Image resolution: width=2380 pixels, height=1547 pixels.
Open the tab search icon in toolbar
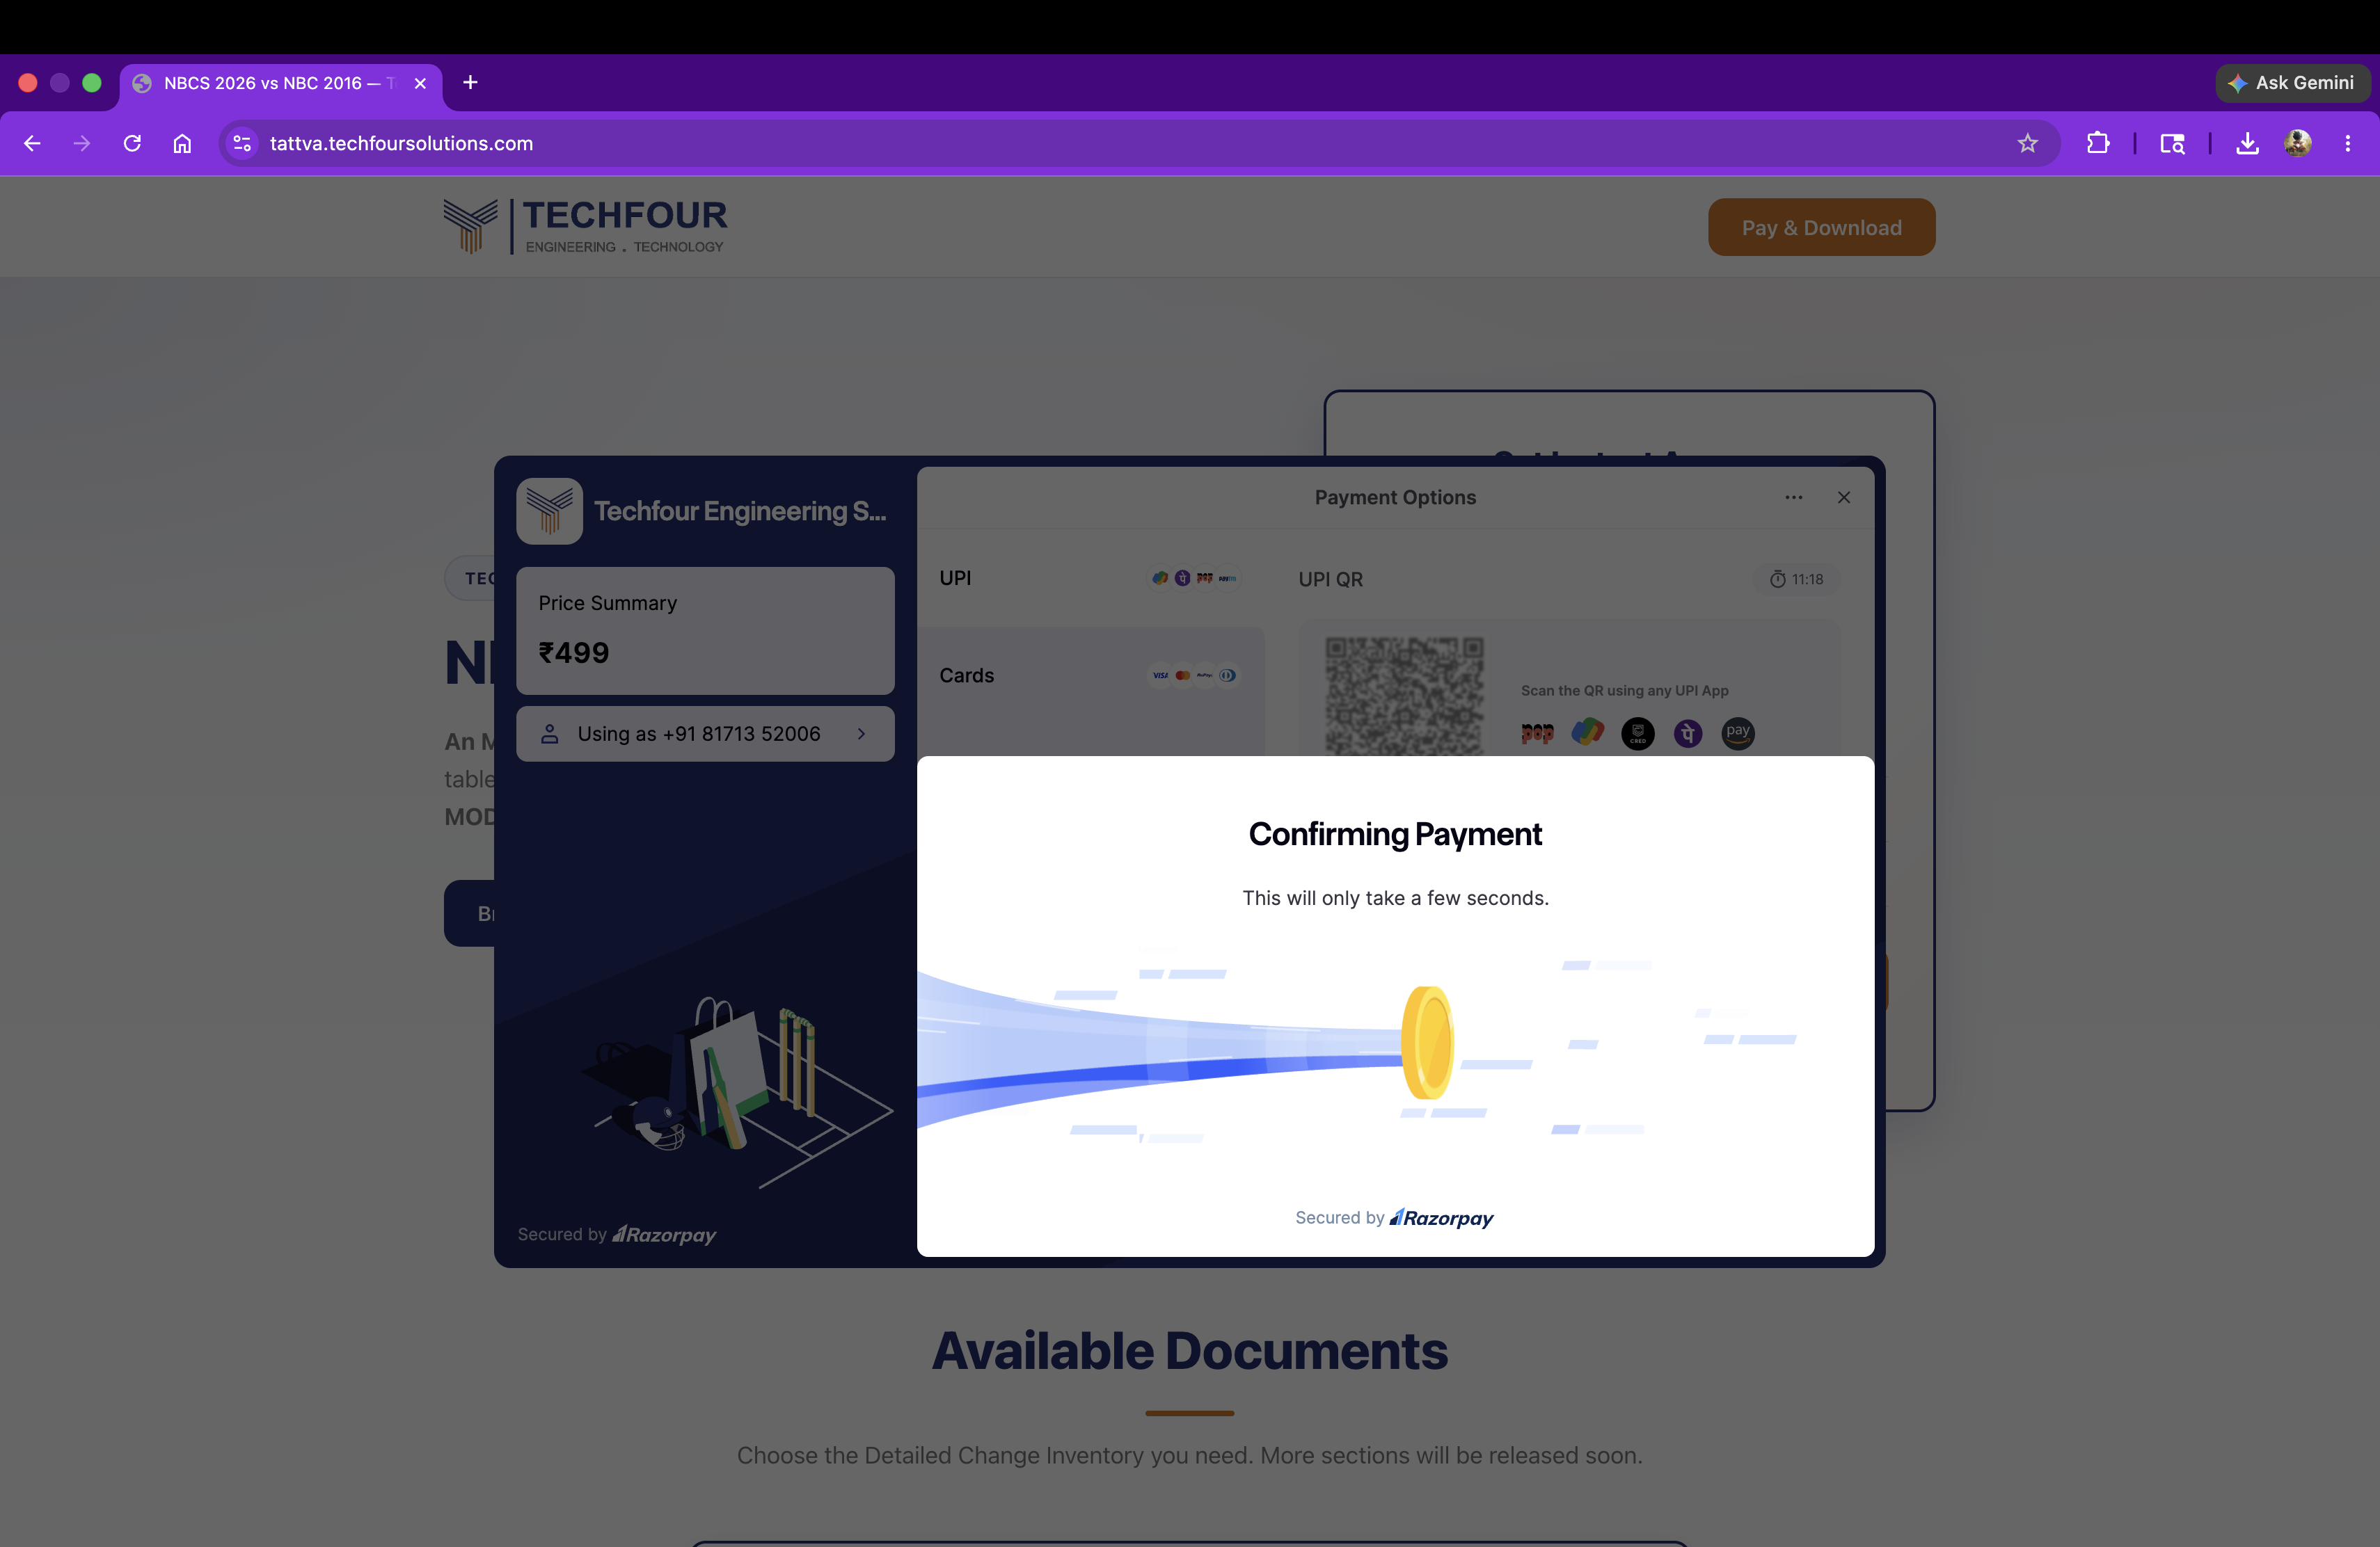(x=2172, y=143)
